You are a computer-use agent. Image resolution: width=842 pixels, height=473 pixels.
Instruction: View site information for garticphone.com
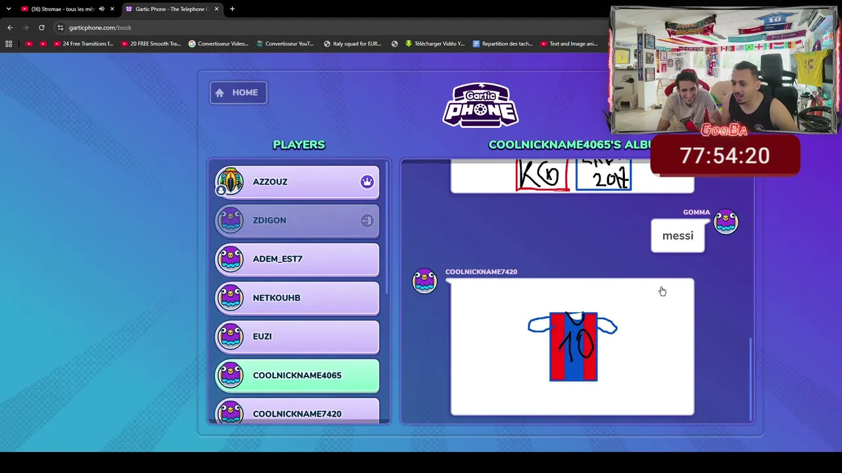[x=60, y=28]
